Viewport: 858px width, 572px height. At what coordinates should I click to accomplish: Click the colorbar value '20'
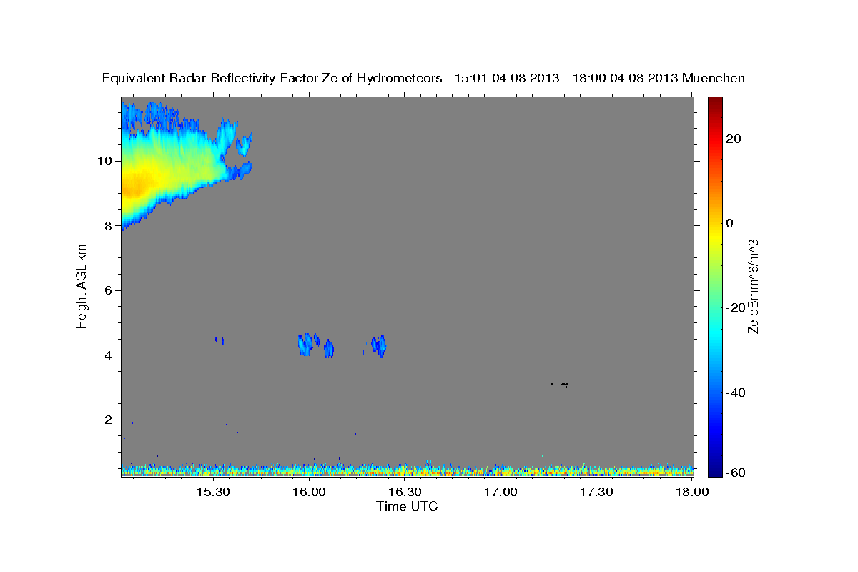click(734, 139)
